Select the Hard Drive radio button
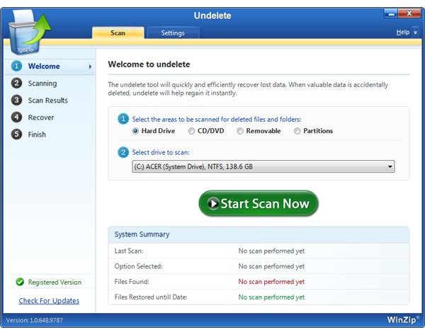 pyautogui.click(x=135, y=131)
